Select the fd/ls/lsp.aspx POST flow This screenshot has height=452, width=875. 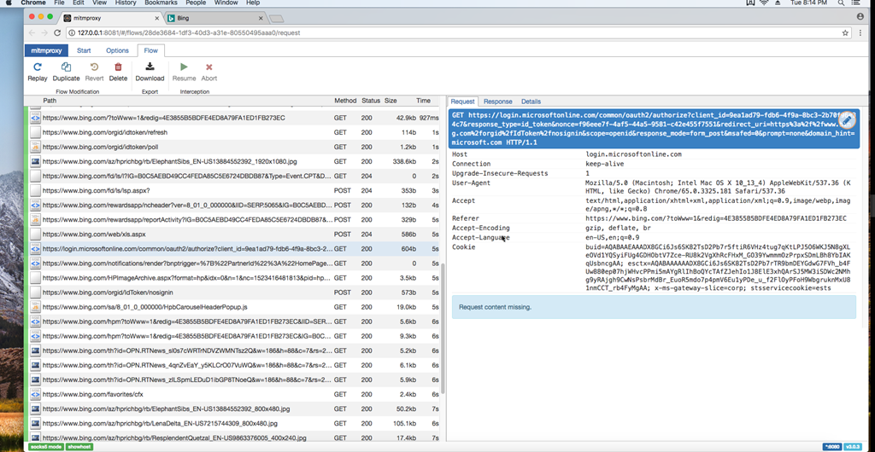tap(234, 190)
